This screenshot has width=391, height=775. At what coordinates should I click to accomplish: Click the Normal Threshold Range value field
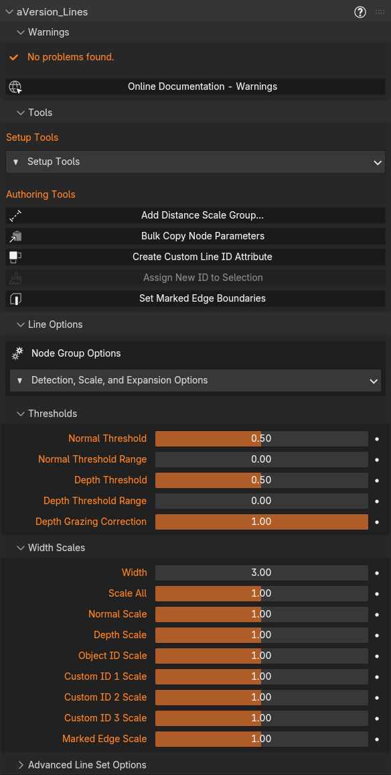point(262,459)
